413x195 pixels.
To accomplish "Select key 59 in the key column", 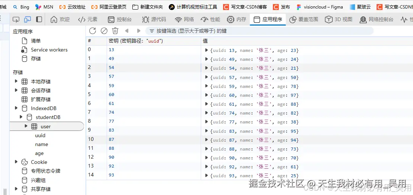I will (112, 86).
